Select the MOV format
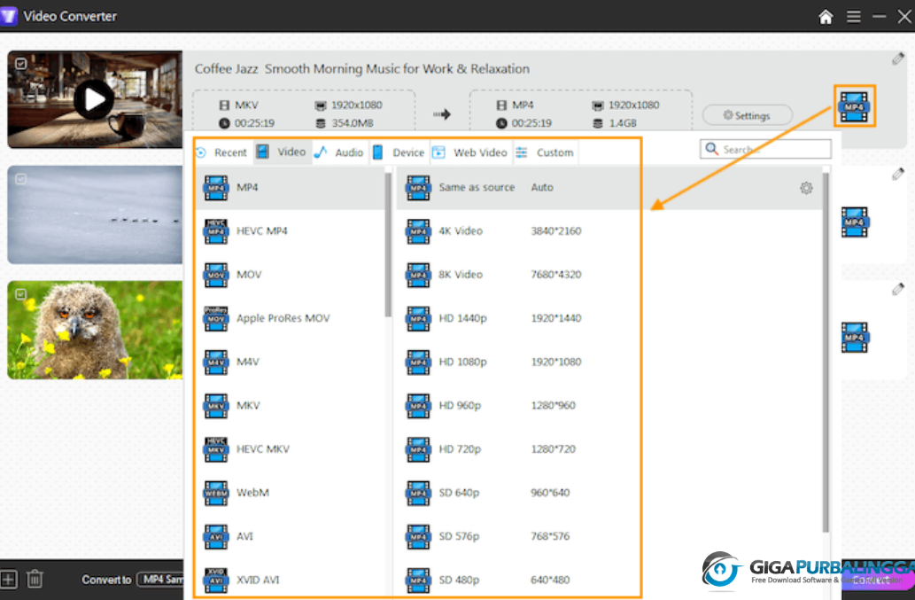Viewport: 915px width, 600px height. [x=290, y=275]
